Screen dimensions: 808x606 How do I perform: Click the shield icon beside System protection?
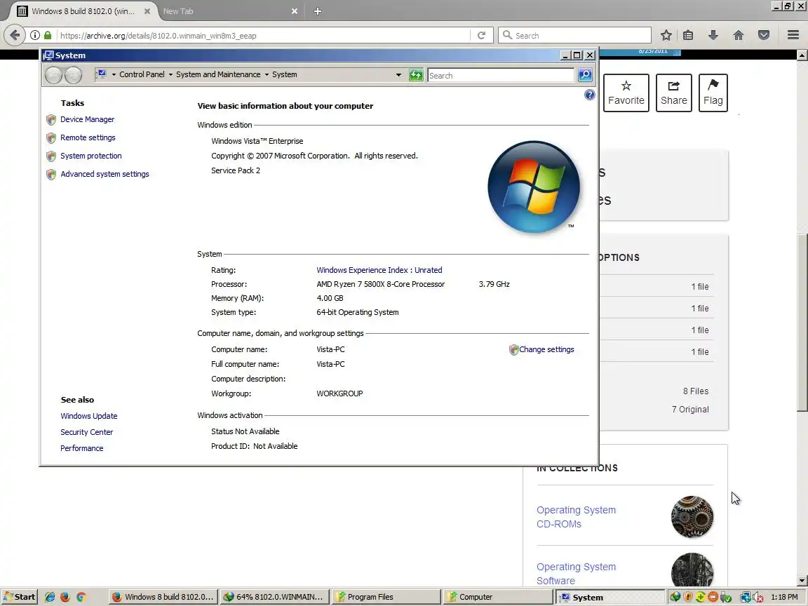point(51,156)
